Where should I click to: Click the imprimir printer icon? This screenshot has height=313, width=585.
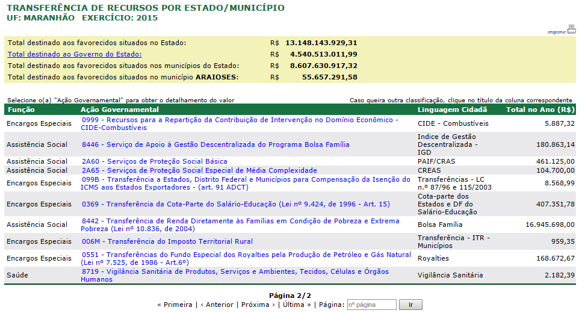pos(571,29)
